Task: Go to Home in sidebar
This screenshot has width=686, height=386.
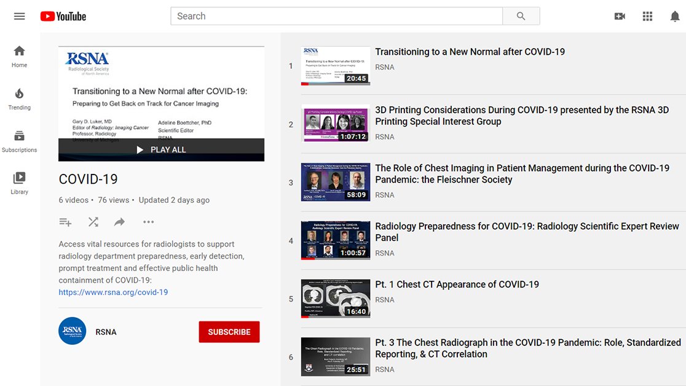Action: point(19,57)
